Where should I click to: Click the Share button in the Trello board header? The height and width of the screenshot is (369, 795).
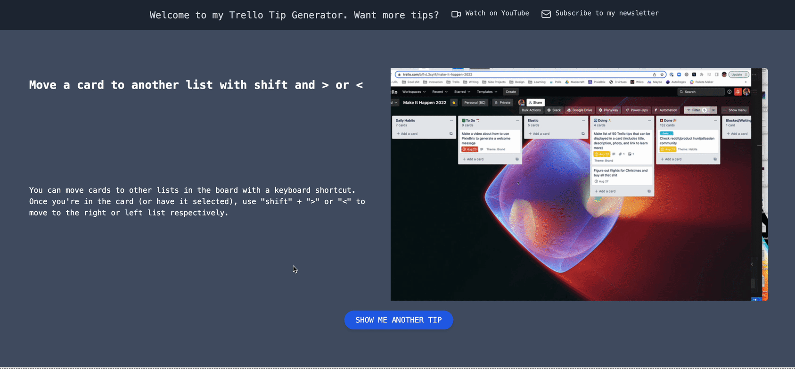click(x=535, y=102)
